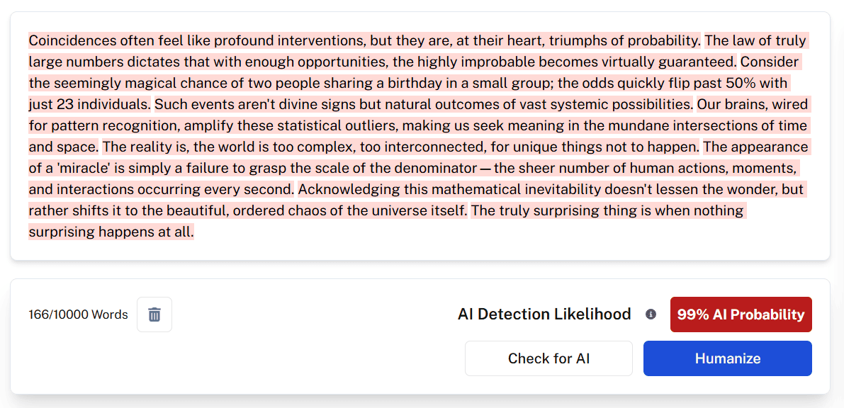Click the red 99% AI Probability badge

741,314
